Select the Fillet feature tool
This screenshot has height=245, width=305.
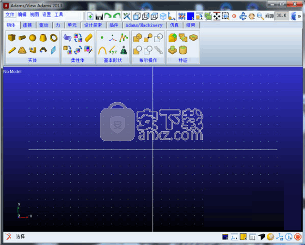[173, 38]
